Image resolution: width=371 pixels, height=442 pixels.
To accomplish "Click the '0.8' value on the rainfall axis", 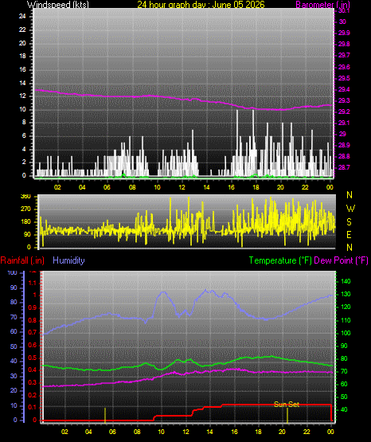I will (33, 320).
